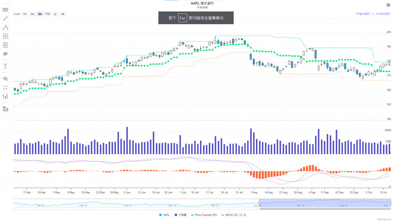Select the Fibonacci retracement lines tool
This screenshot has height=221, width=393.
[x=5, y=45]
